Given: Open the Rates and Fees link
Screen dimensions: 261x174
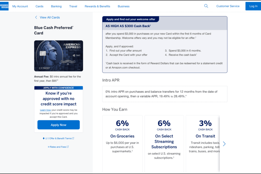Looking at the screenshot, I should 58,147.
